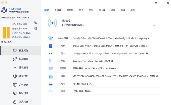Click the dotted indicator right of status line

point(155,26)
